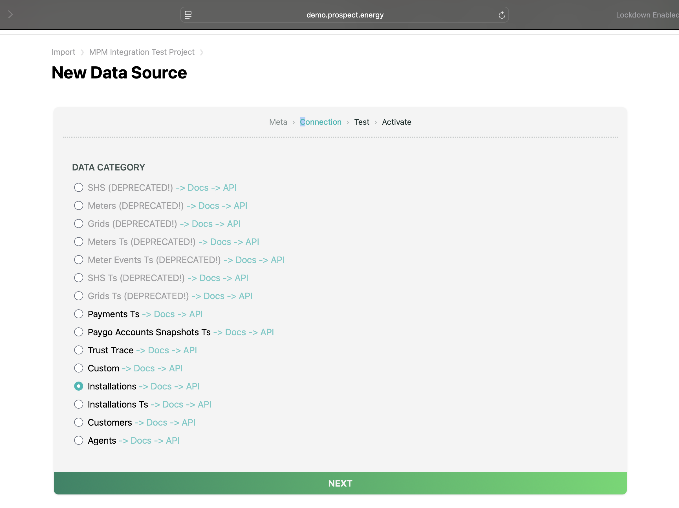Select the Payments Ts radio button
Screen dimensions: 679x508
(79, 314)
